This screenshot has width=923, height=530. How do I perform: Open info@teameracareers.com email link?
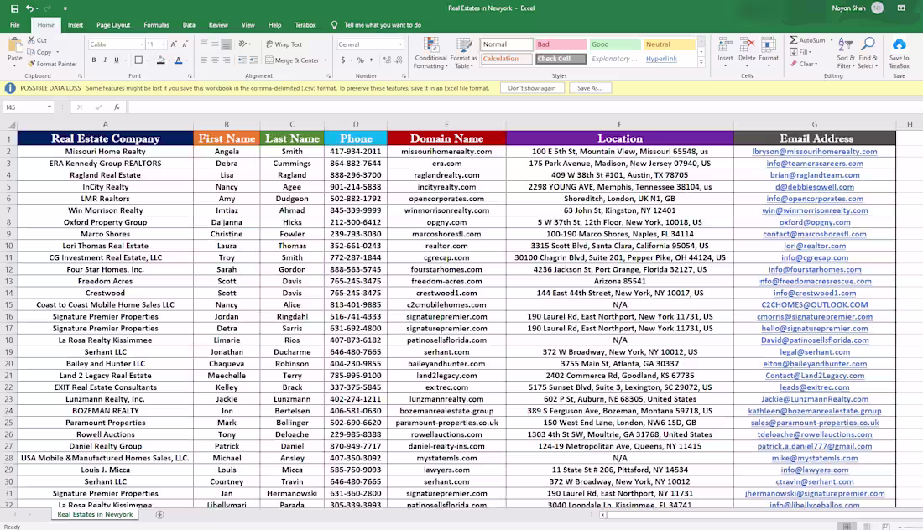pyautogui.click(x=815, y=164)
